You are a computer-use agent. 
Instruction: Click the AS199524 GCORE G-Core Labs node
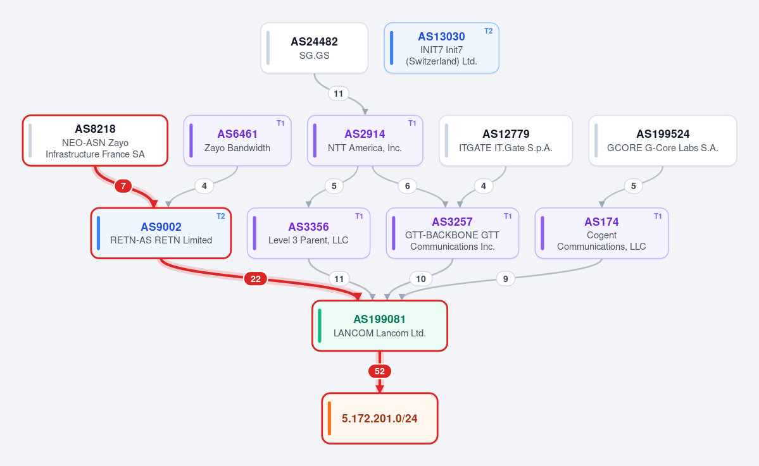663,140
